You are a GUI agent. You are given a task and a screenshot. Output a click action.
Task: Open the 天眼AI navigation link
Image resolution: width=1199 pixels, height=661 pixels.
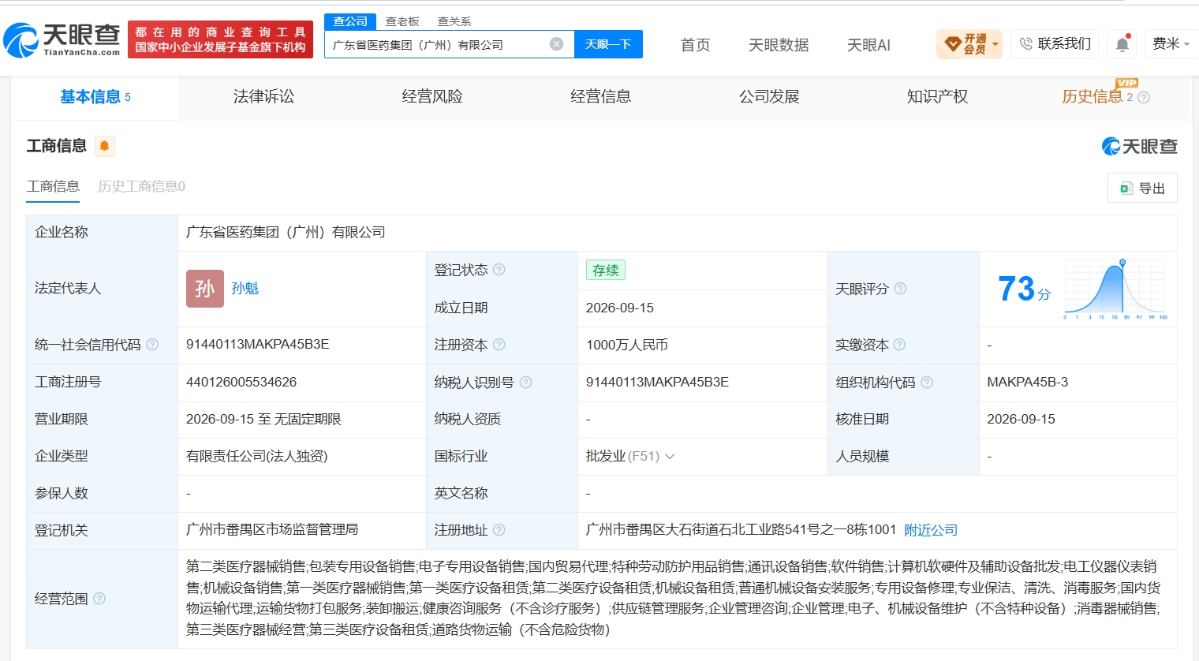(868, 45)
